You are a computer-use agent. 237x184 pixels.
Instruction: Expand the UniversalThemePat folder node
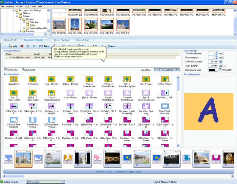(x=24, y=28)
